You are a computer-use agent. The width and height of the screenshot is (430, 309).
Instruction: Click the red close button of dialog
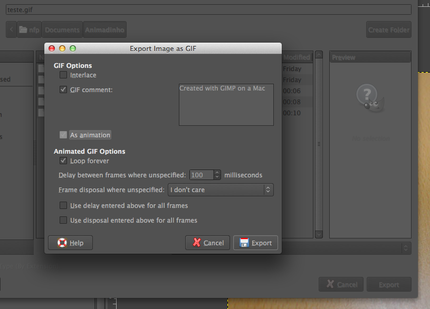[x=52, y=48]
